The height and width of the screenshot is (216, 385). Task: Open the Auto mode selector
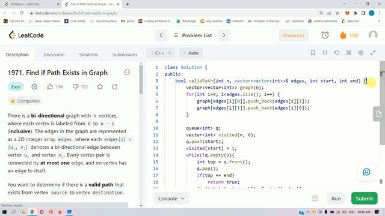pos(191,53)
